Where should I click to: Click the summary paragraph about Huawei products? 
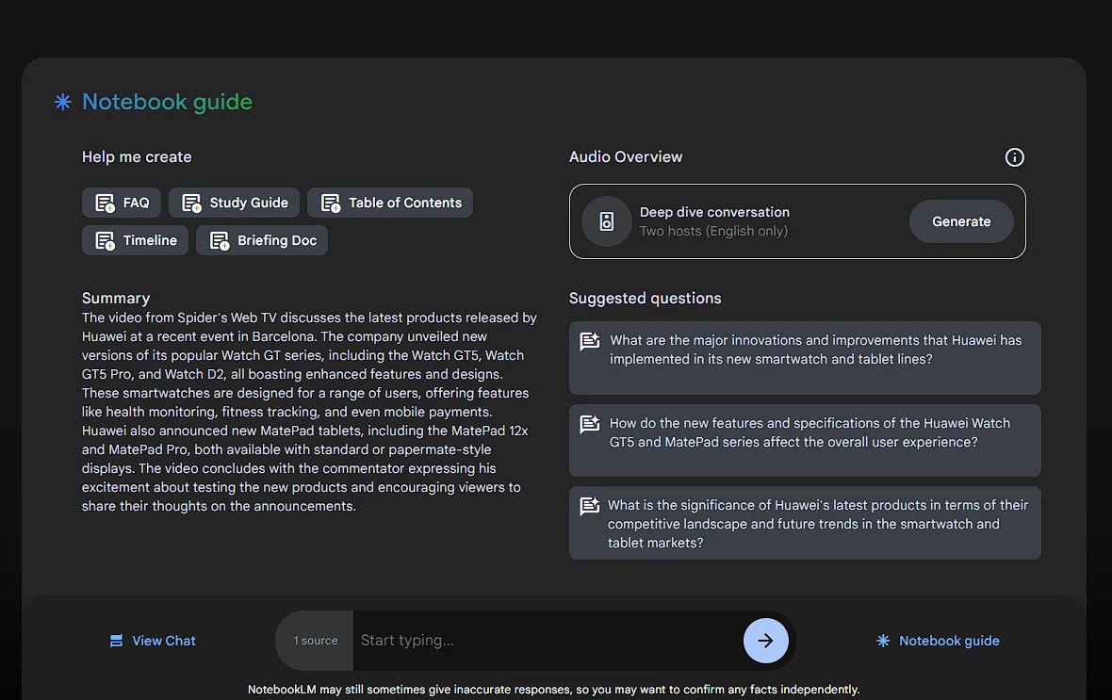(309, 412)
